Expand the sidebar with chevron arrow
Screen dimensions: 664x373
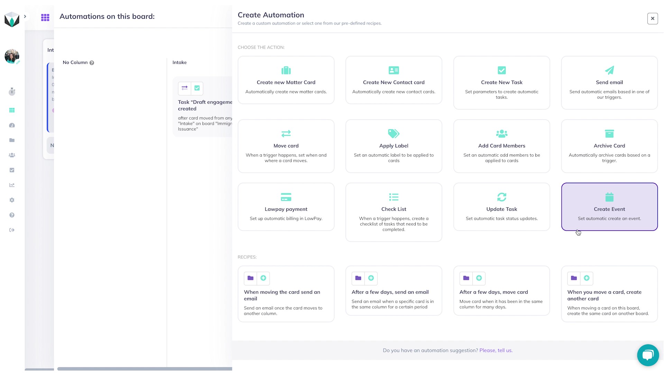[25, 16]
